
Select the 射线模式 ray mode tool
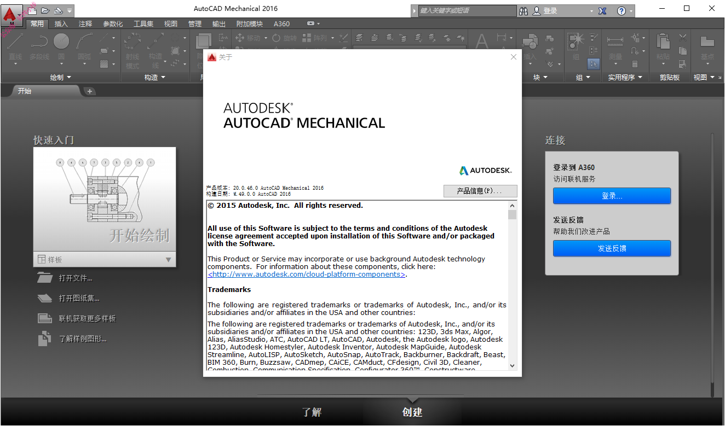pyautogui.click(x=133, y=50)
